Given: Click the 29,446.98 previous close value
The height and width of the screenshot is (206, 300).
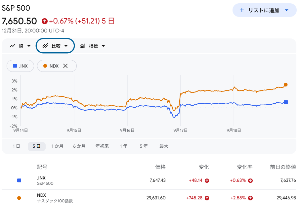Looking at the screenshot, I should 286,198.
